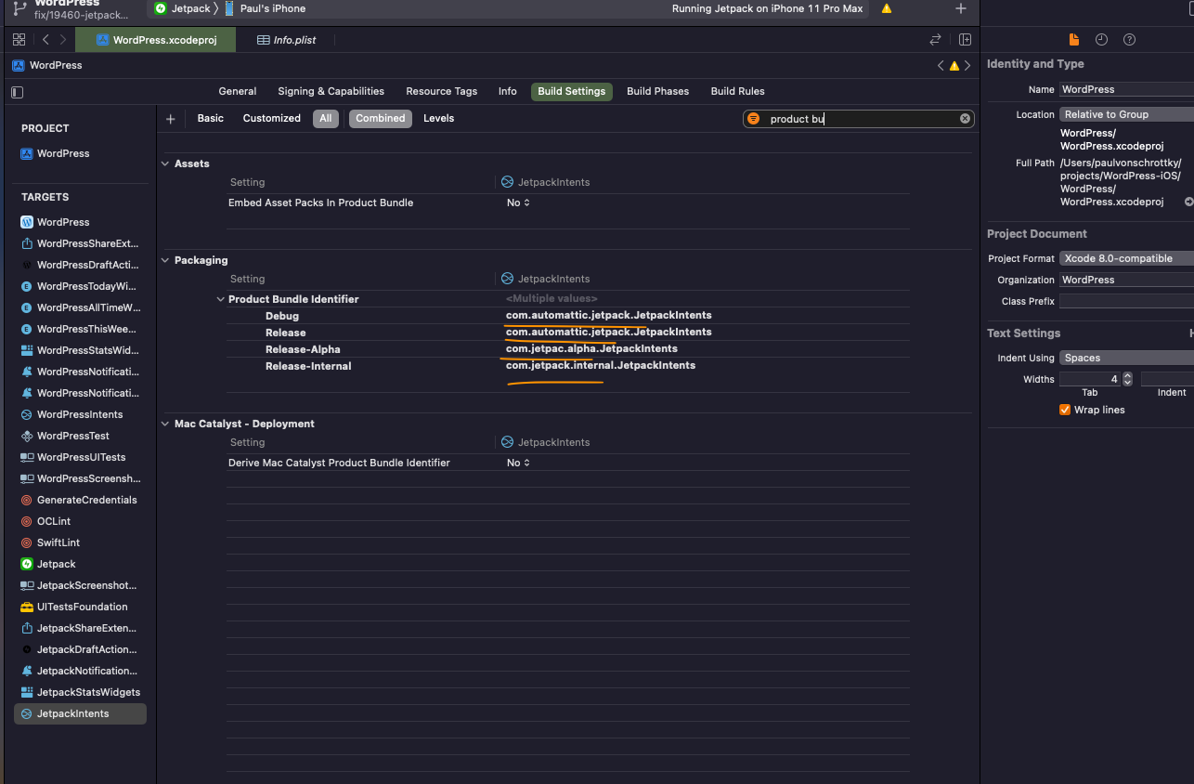Clear the build settings search field
Viewport: 1194px width, 784px height.
965,119
